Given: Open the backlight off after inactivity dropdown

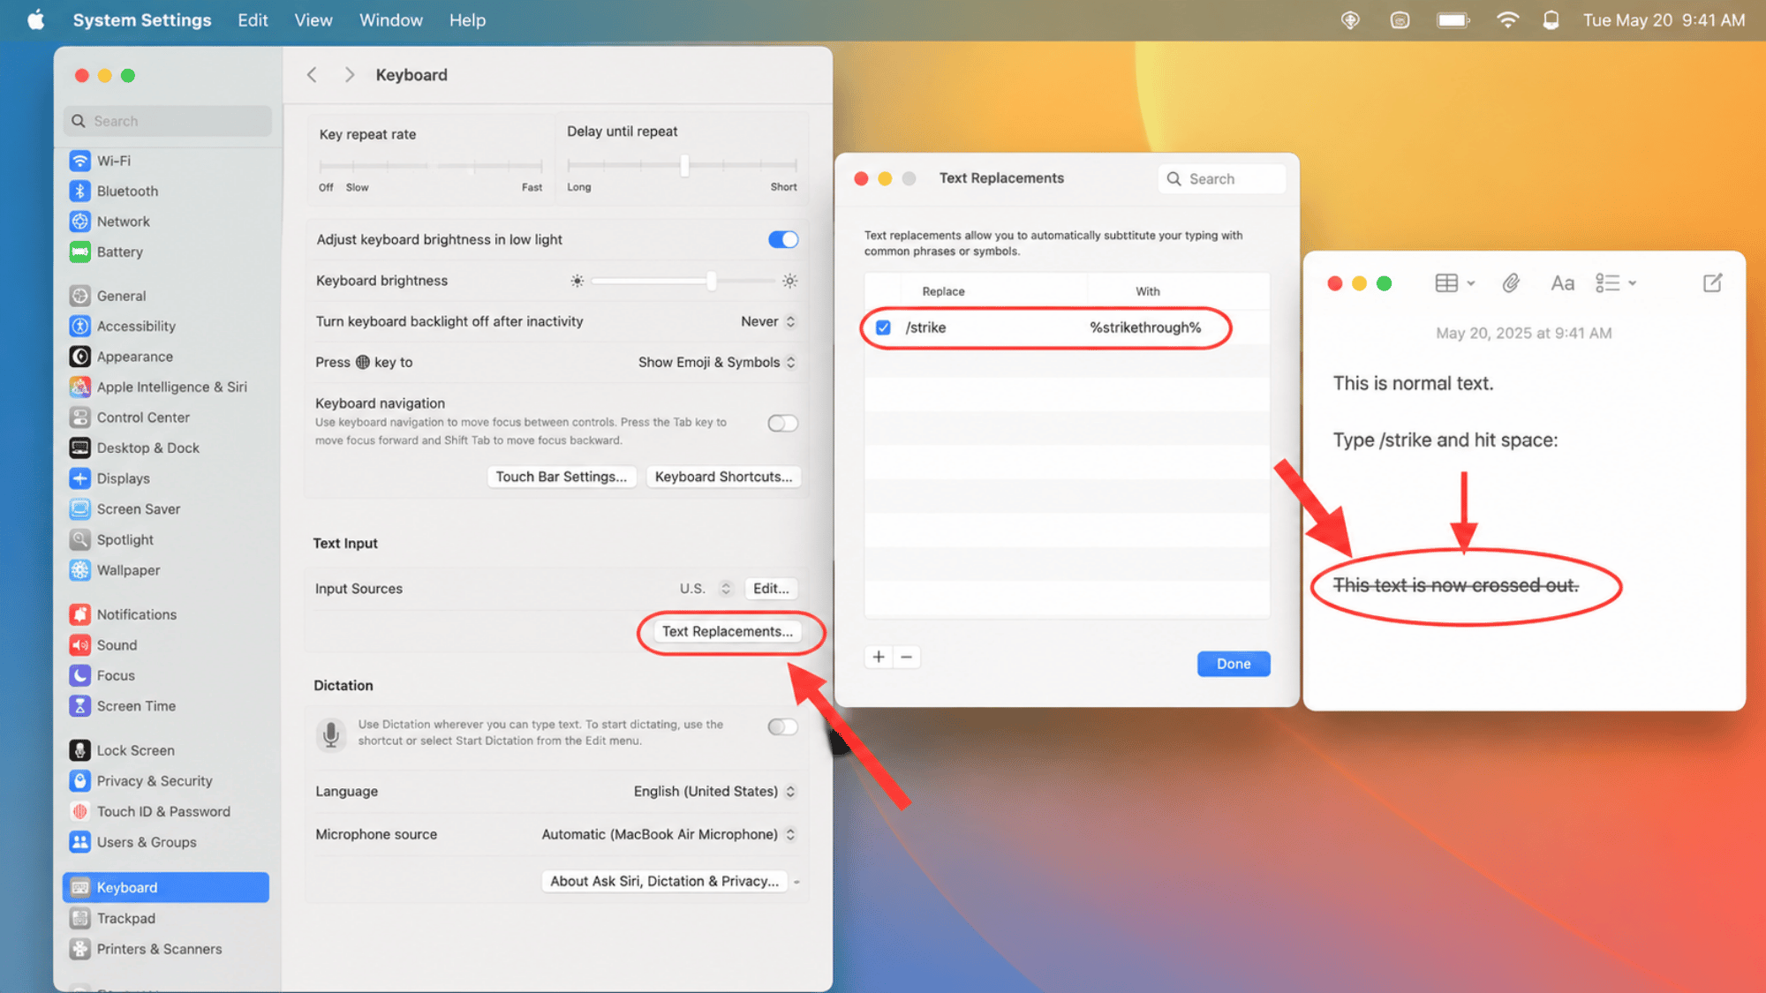Looking at the screenshot, I should pos(768,321).
